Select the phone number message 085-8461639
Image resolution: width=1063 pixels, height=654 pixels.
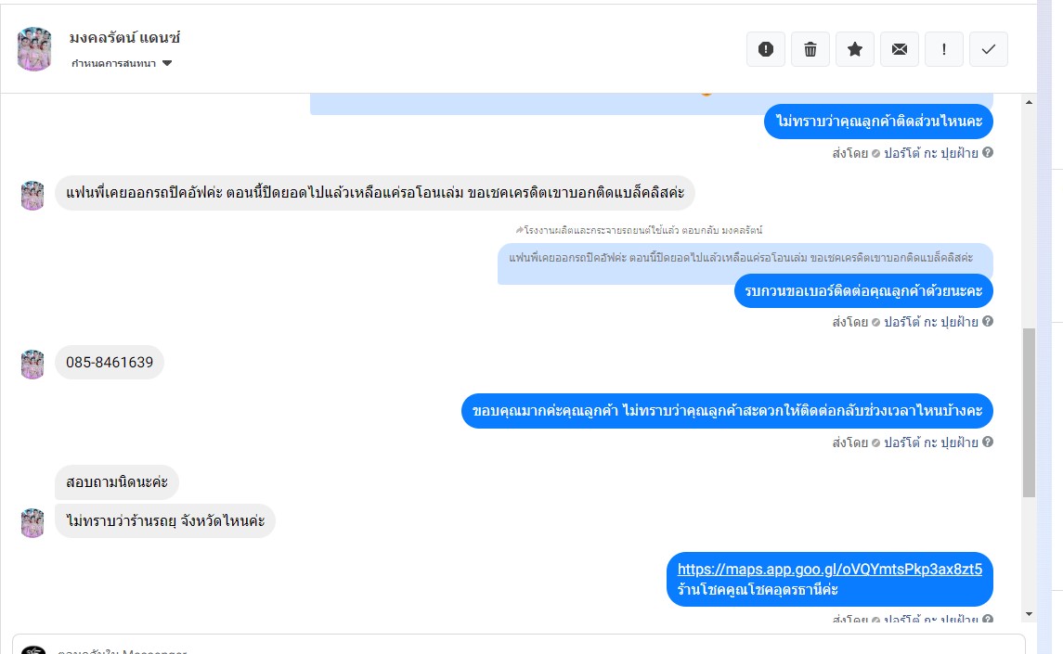[x=110, y=363]
